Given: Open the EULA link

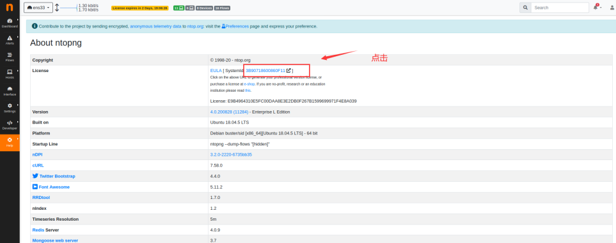Looking at the screenshot, I should pos(216,71).
